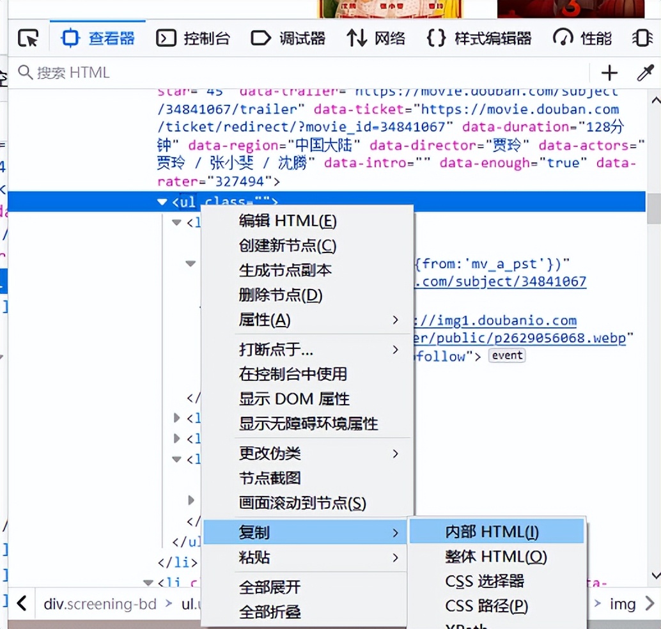Choose 删除节点 from the context menu
This screenshot has height=629, width=661.
click(278, 295)
